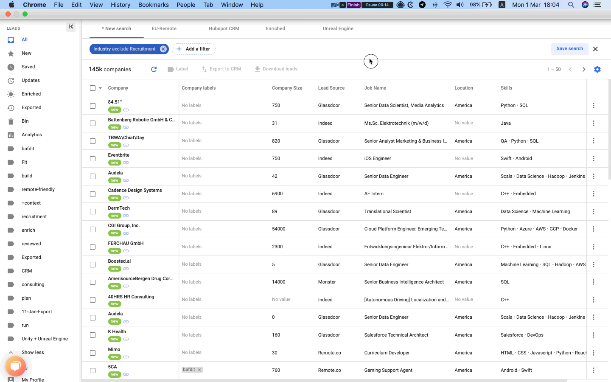
Task: Open the Unity + Unreal Engine label
Action: [x=45, y=339]
